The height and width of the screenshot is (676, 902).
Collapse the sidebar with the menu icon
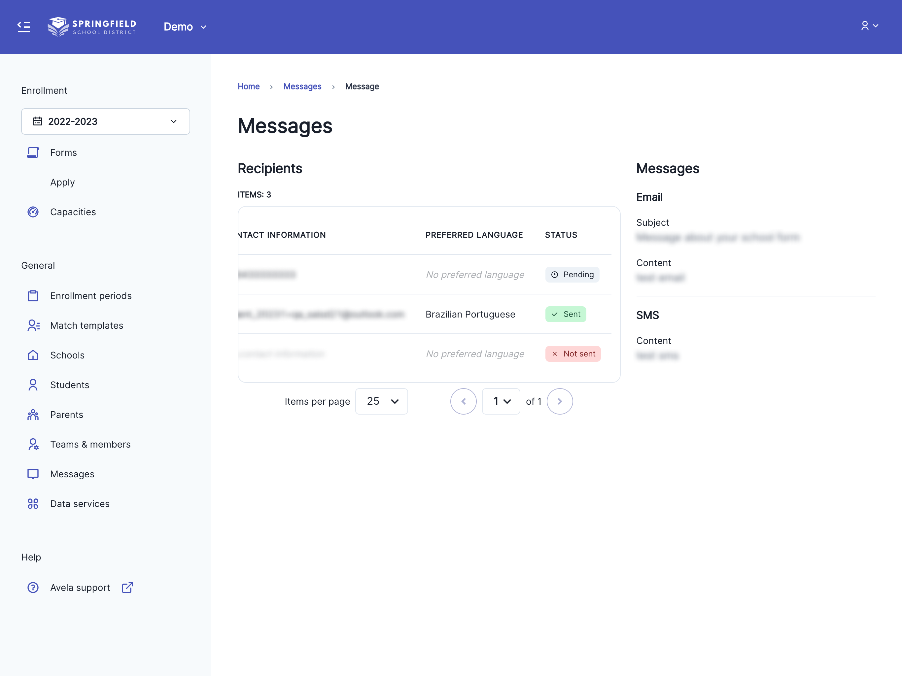24,27
